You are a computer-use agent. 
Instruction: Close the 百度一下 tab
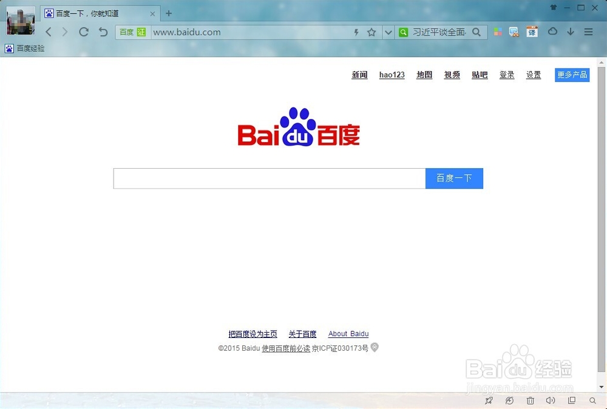pyautogui.click(x=152, y=13)
